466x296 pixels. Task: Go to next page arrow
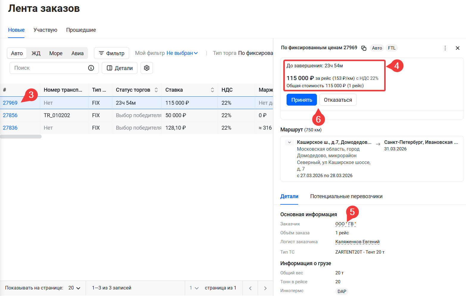coord(265,288)
